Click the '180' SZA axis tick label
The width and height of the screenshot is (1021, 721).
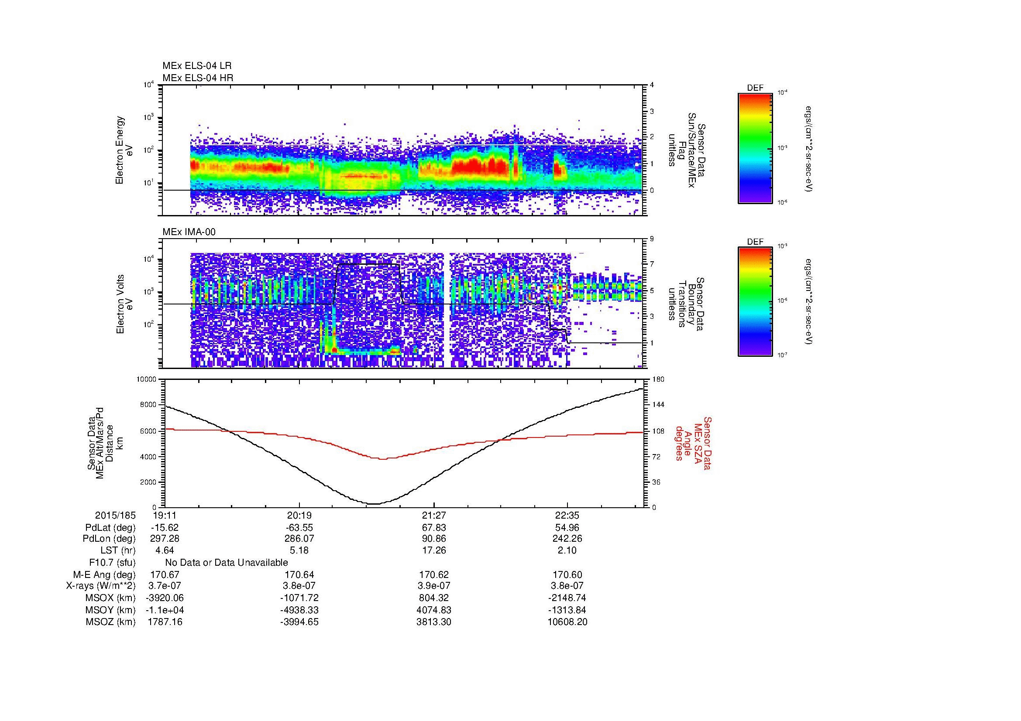click(659, 379)
